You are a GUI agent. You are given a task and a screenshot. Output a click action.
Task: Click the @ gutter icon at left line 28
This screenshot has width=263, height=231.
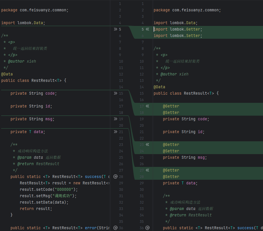pyautogui.click(x=115, y=177)
